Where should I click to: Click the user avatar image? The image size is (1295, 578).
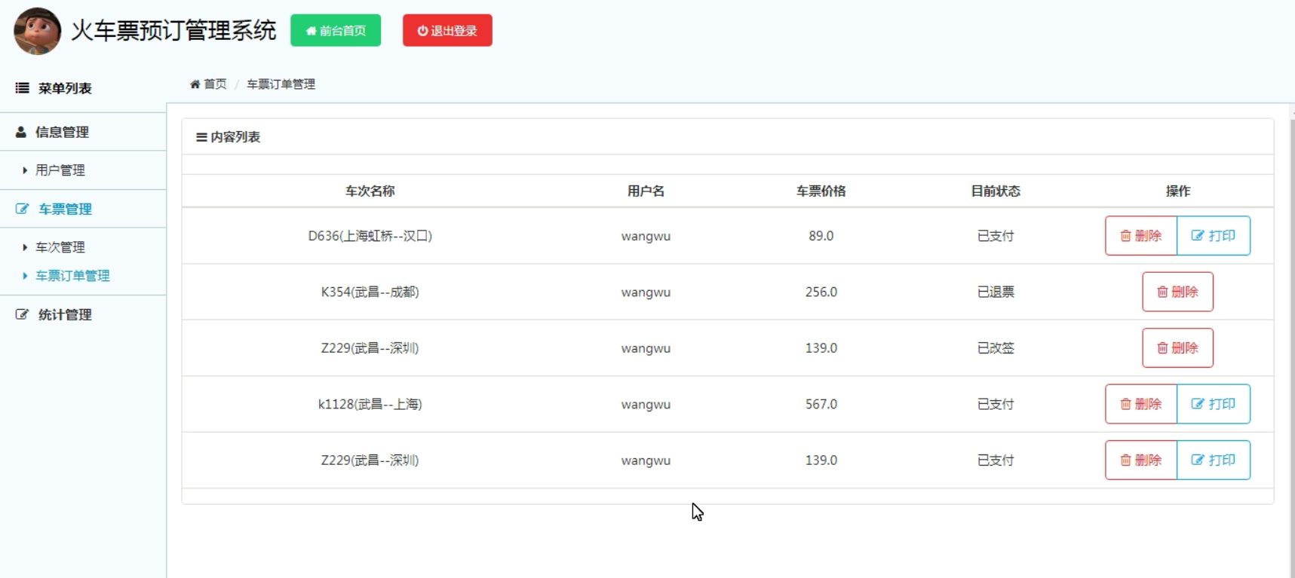[37, 31]
